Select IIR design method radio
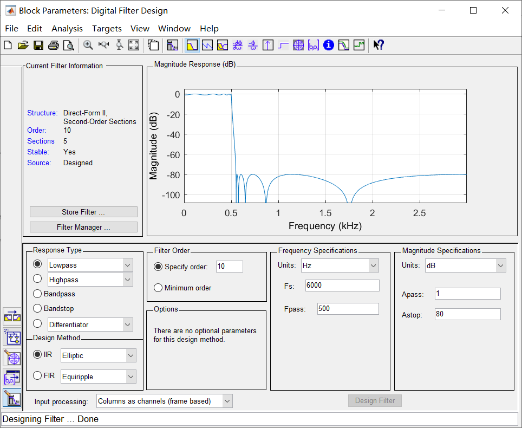This screenshot has width=522, height=428. [x=37, y=354]
